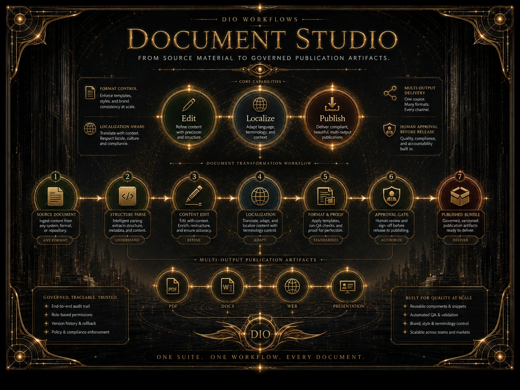Click the PUBLISHED BUNDLE step title
Screen dimensions: 520x390
(x=461, y=215)
